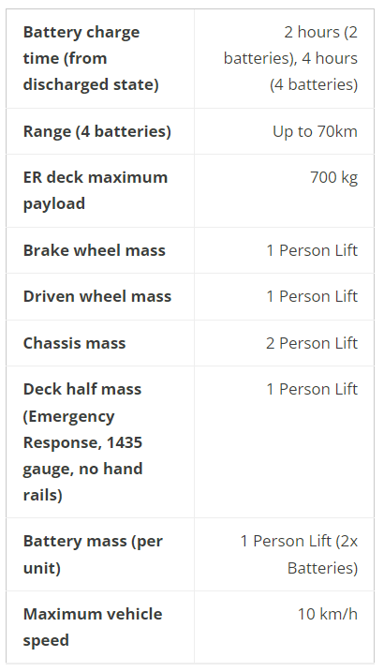Screen dimensions: 384x672
Task: Click the Maximum vehicle speed label
Action: (93, 627)
